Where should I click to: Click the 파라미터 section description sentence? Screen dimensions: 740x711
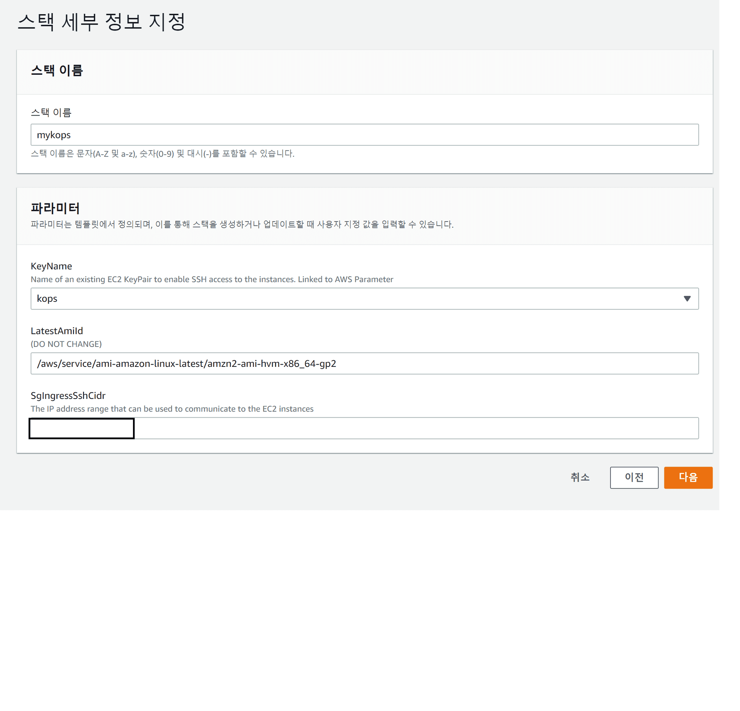pyautogui.click(x=242, y=224)
